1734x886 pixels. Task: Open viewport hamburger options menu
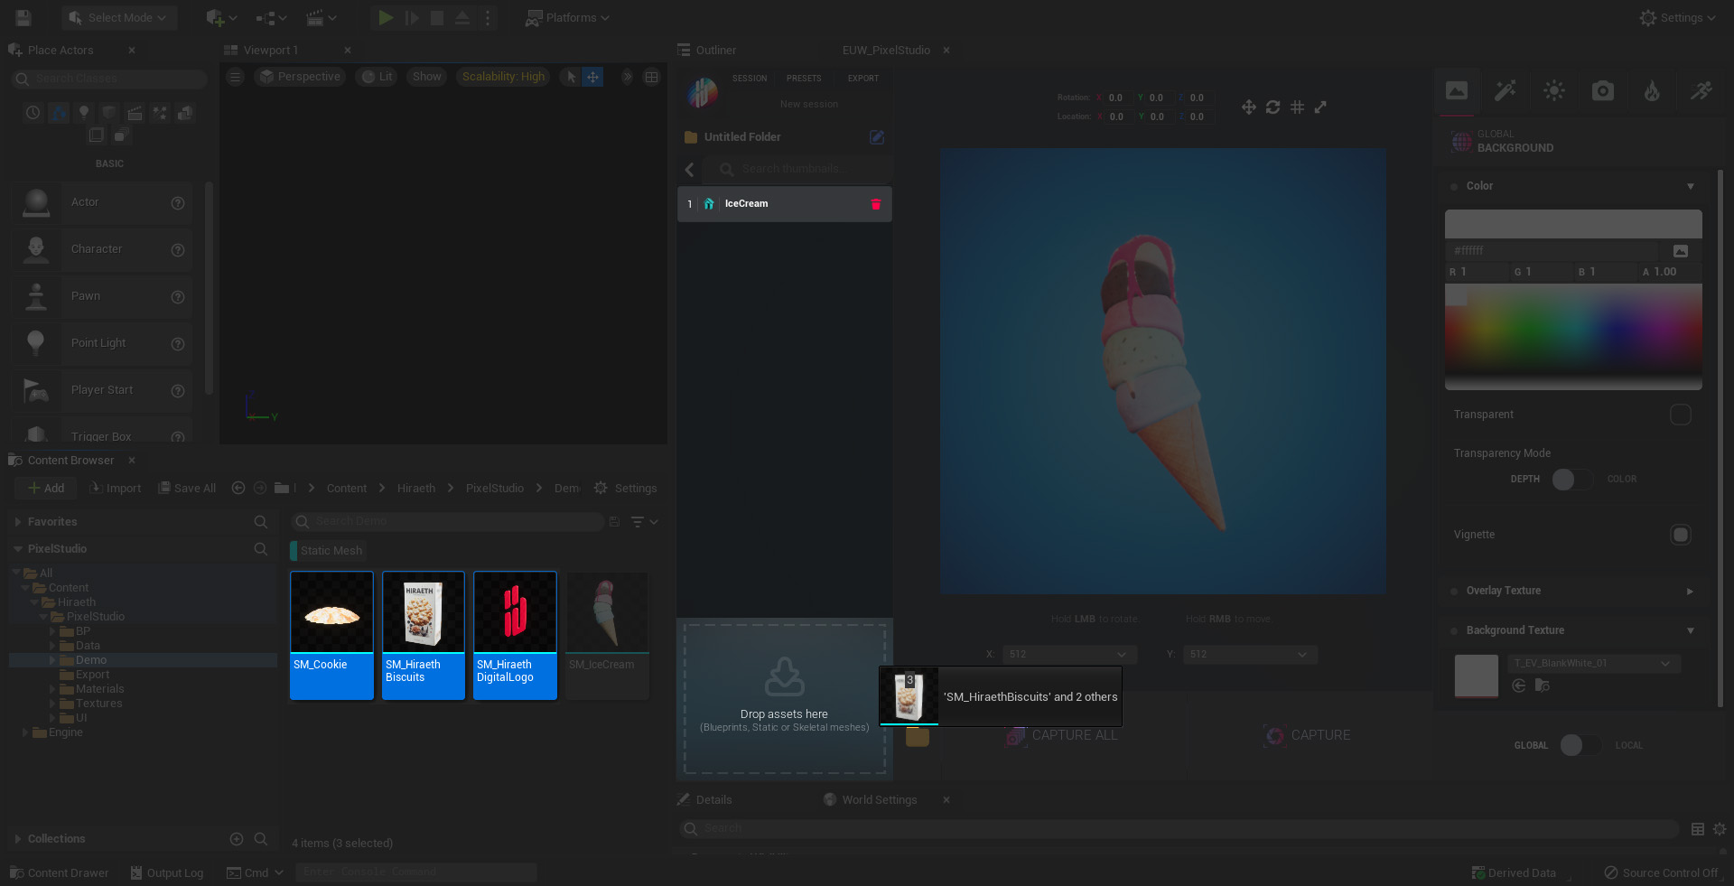(x=236, y=77)
